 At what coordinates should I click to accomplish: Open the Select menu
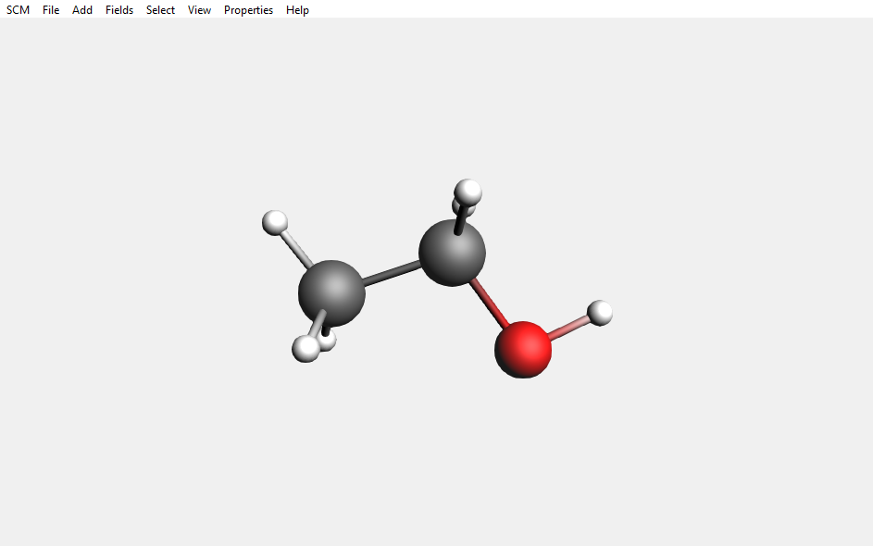click(159, 10)
